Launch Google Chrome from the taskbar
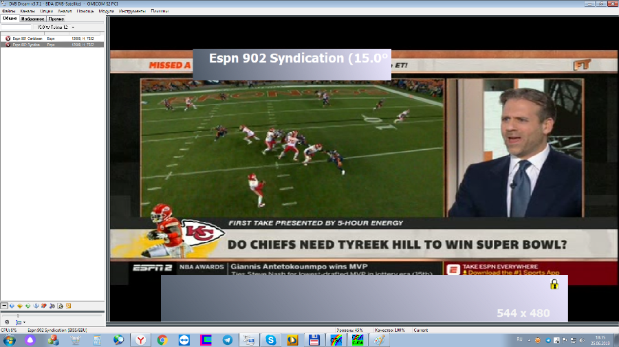 pos(162,339)
